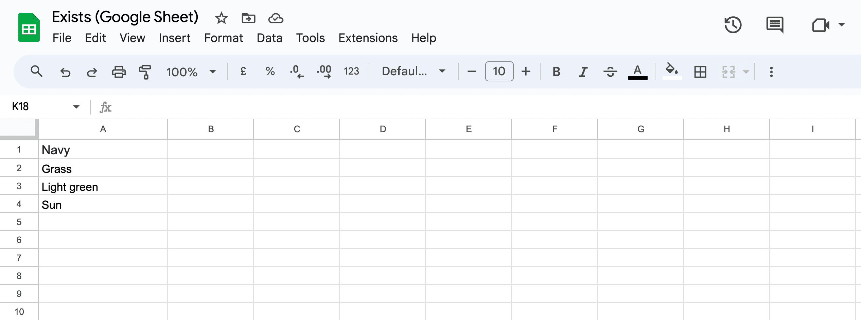Open version history
Image resolution: width=861 pixels, height=320 pixels.
[x=733, y=24]
